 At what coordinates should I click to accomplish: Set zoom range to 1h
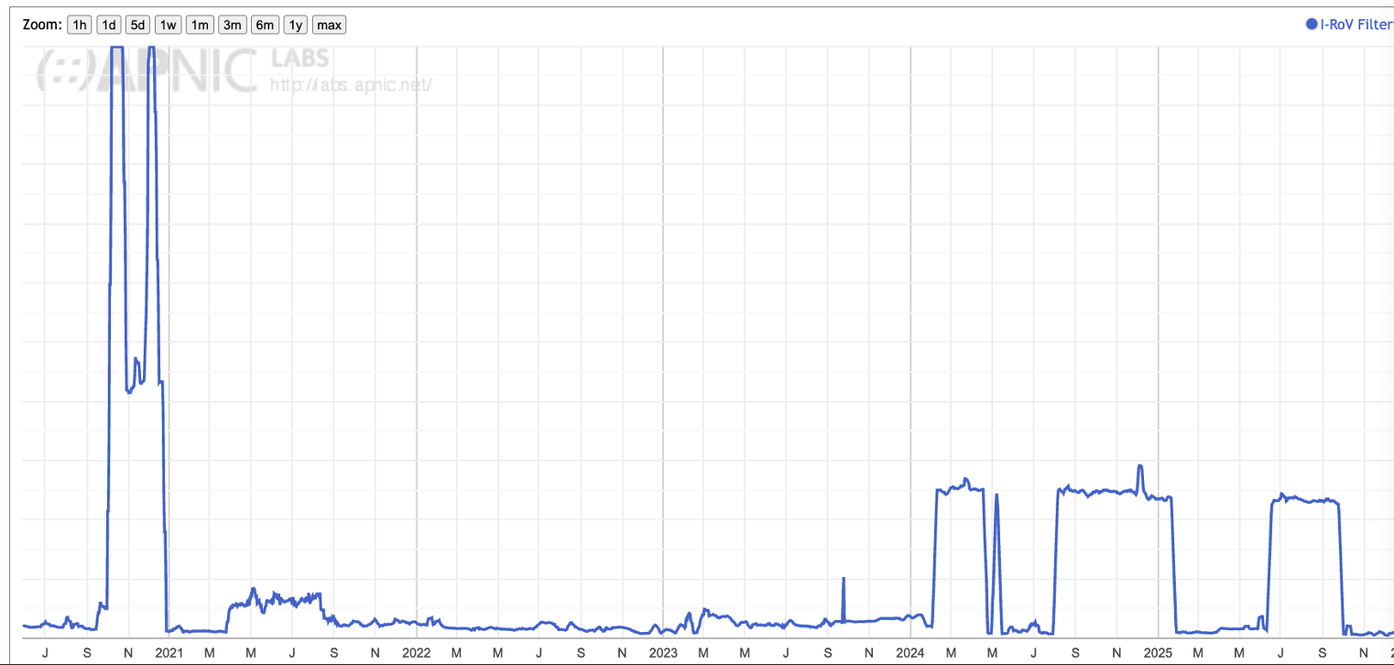point(80,25)
